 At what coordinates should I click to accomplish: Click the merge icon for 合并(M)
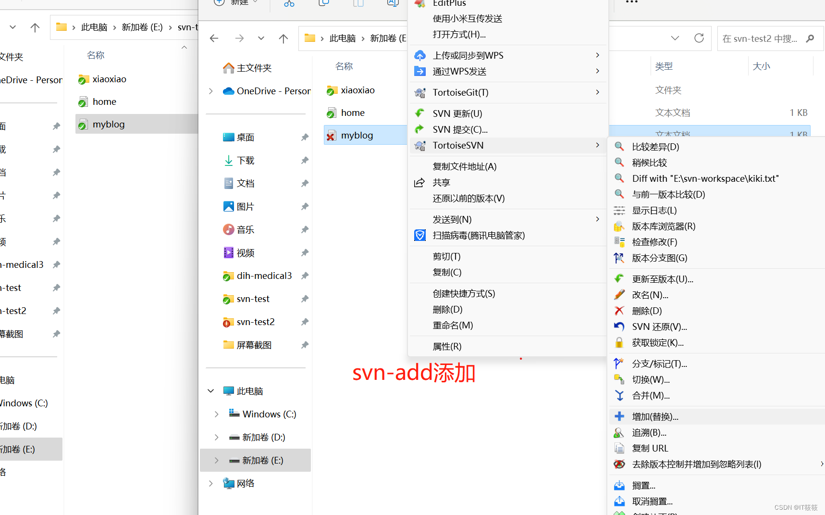coord(619,395)
